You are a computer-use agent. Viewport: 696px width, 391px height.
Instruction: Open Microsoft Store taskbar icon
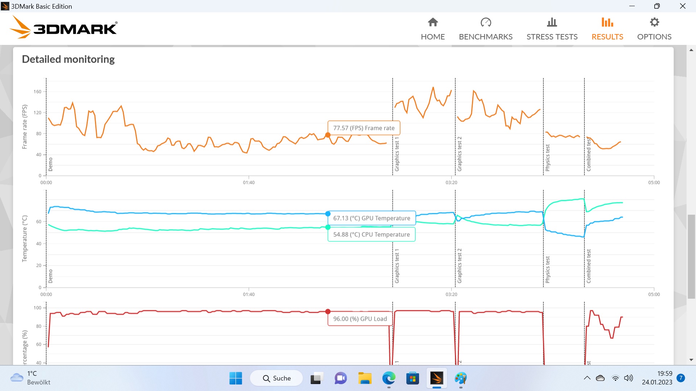(413, 378)
